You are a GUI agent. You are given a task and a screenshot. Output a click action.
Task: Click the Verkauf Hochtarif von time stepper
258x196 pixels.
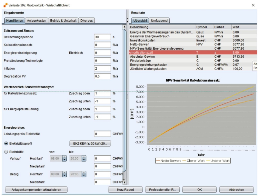[64, 159]
